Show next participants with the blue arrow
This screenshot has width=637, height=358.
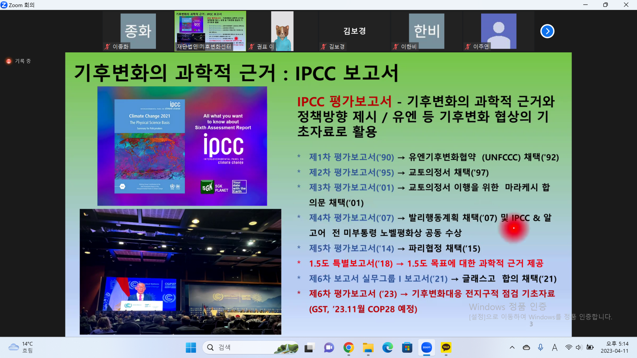[547, 31]
